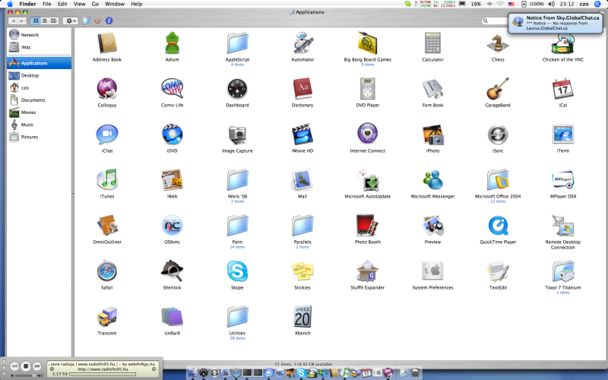
Task: Open the Window menu
Action: pos(115,4)
